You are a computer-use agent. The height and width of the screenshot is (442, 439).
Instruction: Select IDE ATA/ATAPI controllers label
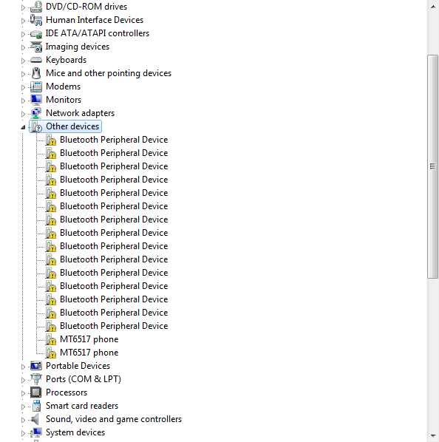(98, 33)
